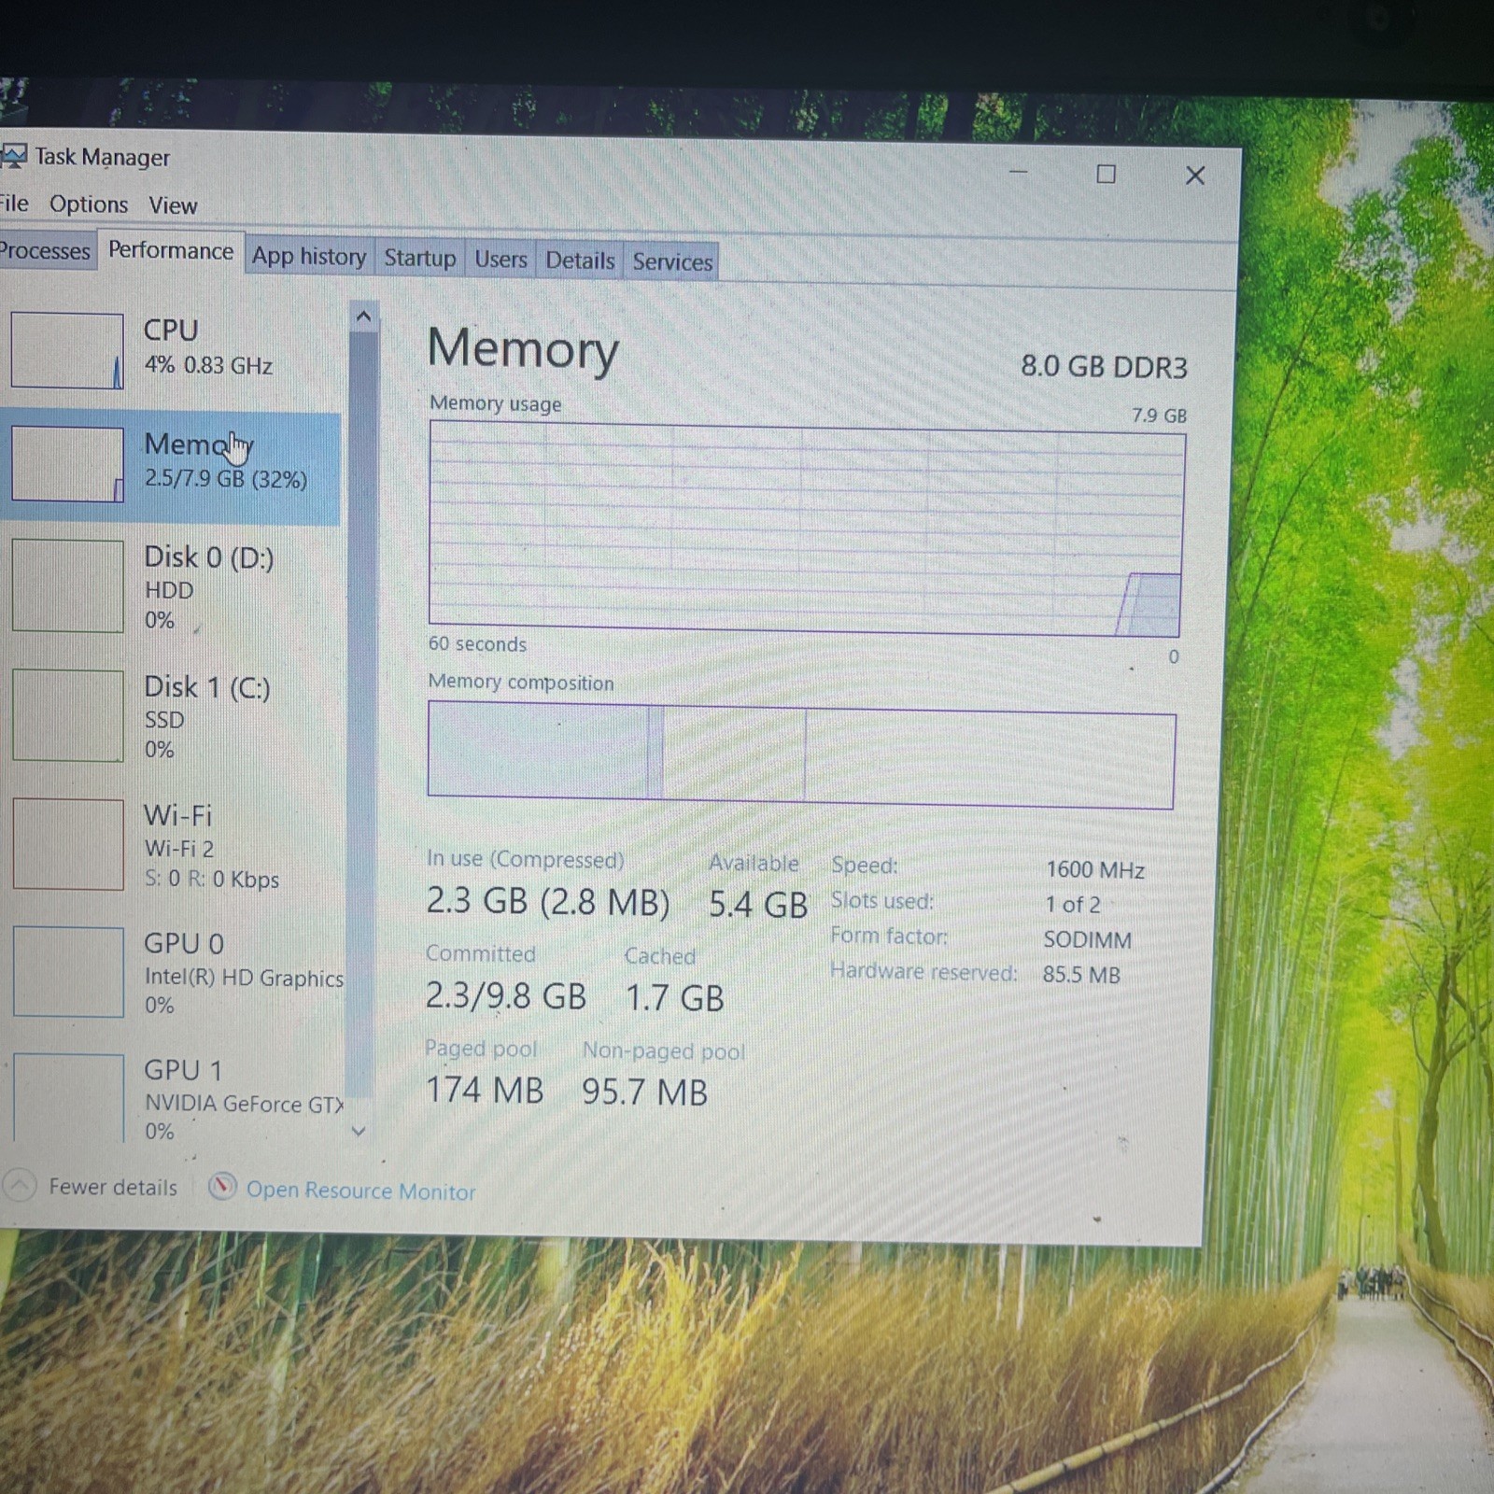Click the sidebar scroll up arrow

(363, 317)
